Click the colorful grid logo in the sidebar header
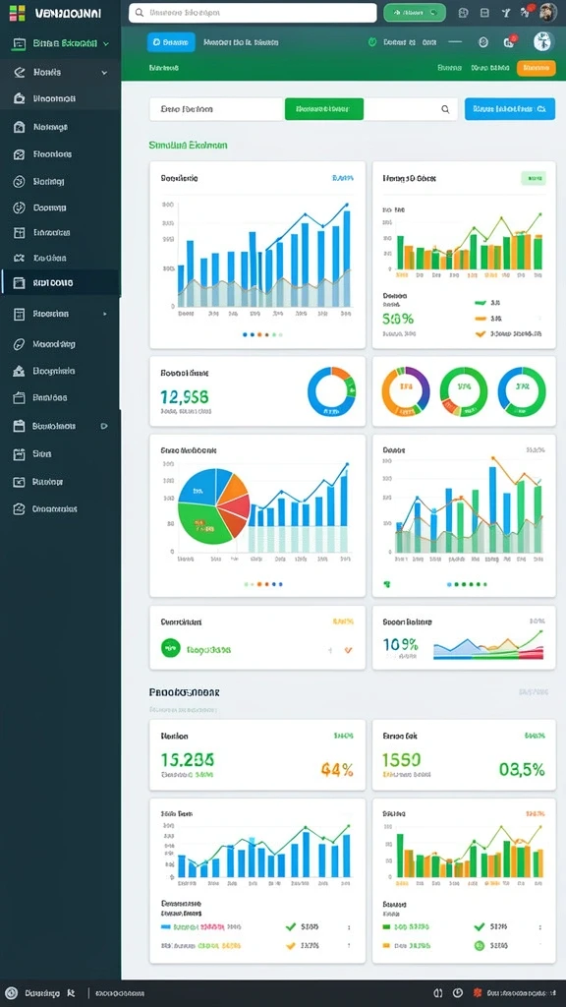 (18, 13)
